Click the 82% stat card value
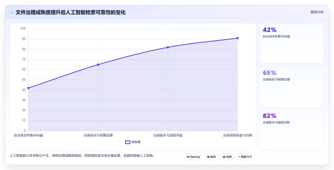Viewport: 334px width, 170px height. coord(269,116)
